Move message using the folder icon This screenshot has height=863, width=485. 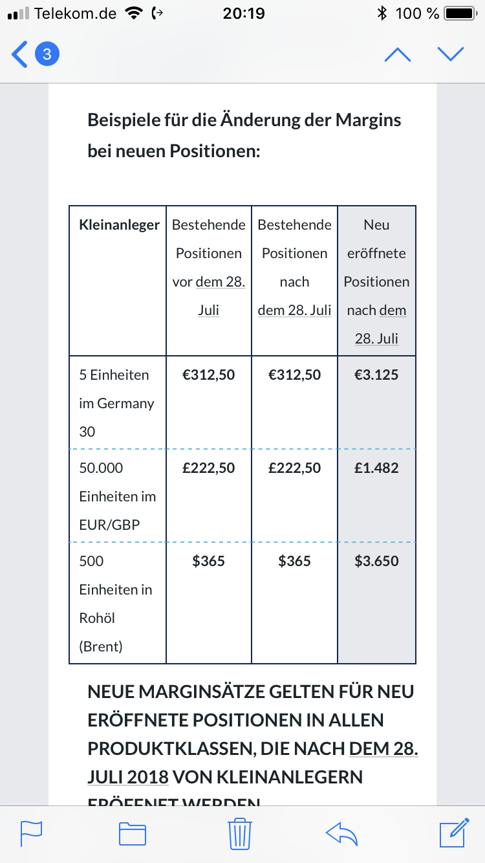(x=133, y=833)
